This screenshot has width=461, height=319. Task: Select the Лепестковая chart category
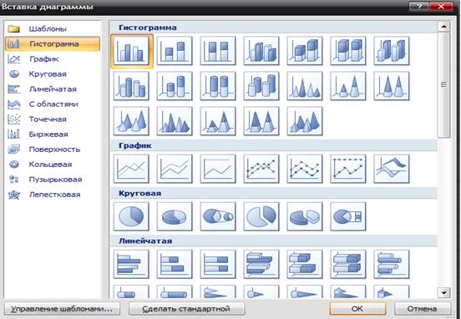click(x=53, y=195)
